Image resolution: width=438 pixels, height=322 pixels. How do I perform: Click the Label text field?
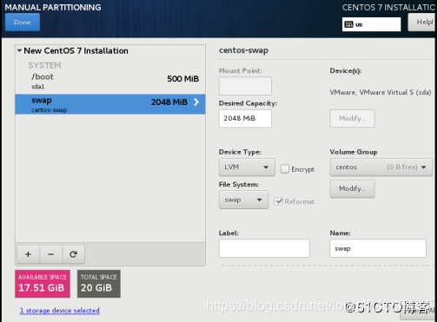coord(264,248)
